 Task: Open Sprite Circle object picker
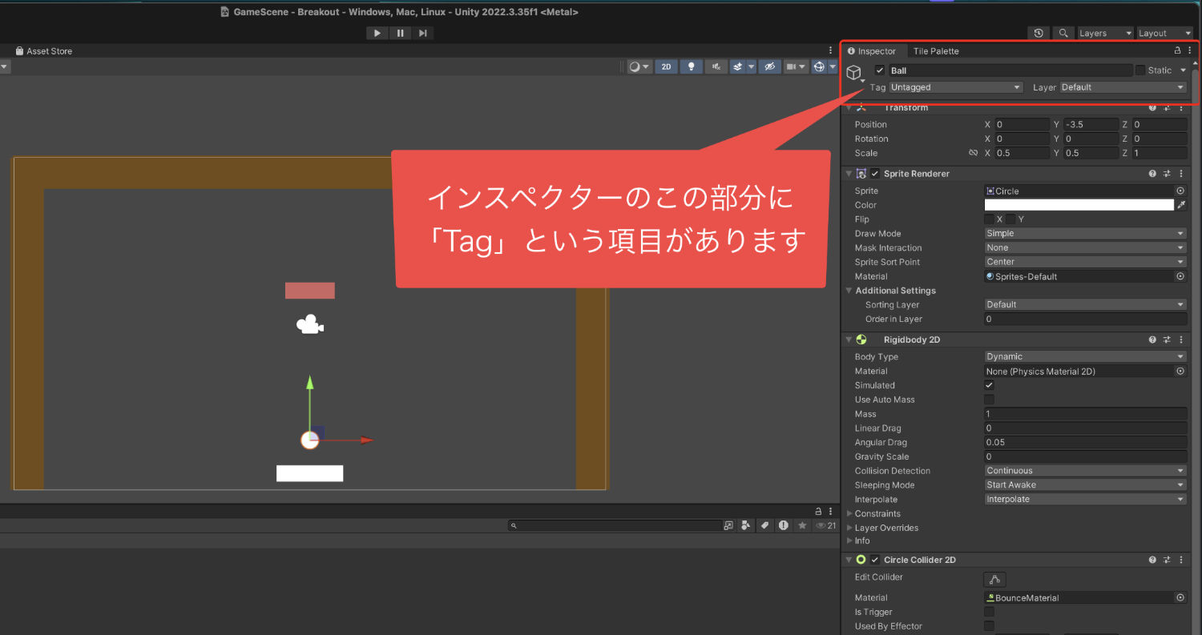(1180, 191)
